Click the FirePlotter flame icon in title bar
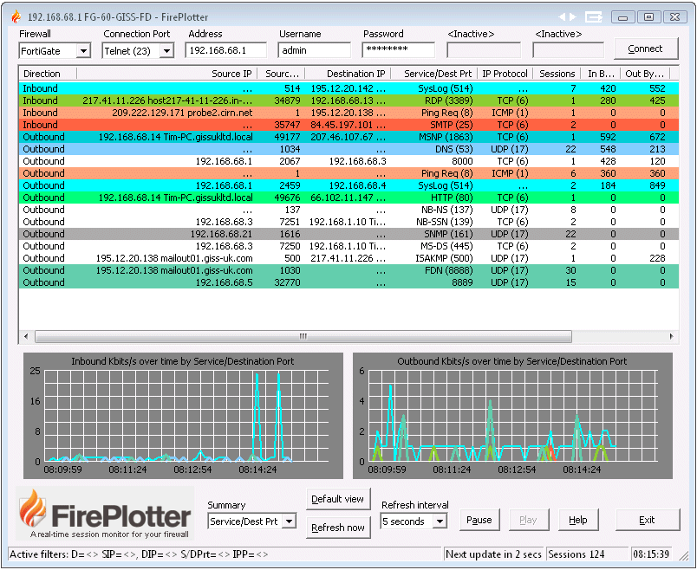The height and width of the screenshot is (570, 697). point(16,16)
